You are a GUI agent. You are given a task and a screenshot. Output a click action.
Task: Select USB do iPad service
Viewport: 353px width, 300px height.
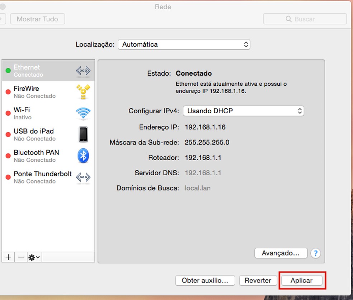(x=48, y=134)
